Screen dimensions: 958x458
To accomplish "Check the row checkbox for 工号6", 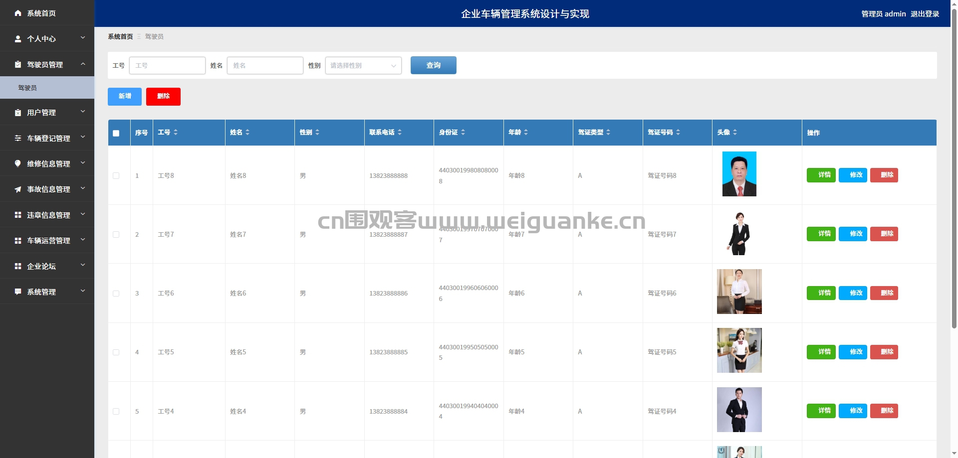I will 116,294.
